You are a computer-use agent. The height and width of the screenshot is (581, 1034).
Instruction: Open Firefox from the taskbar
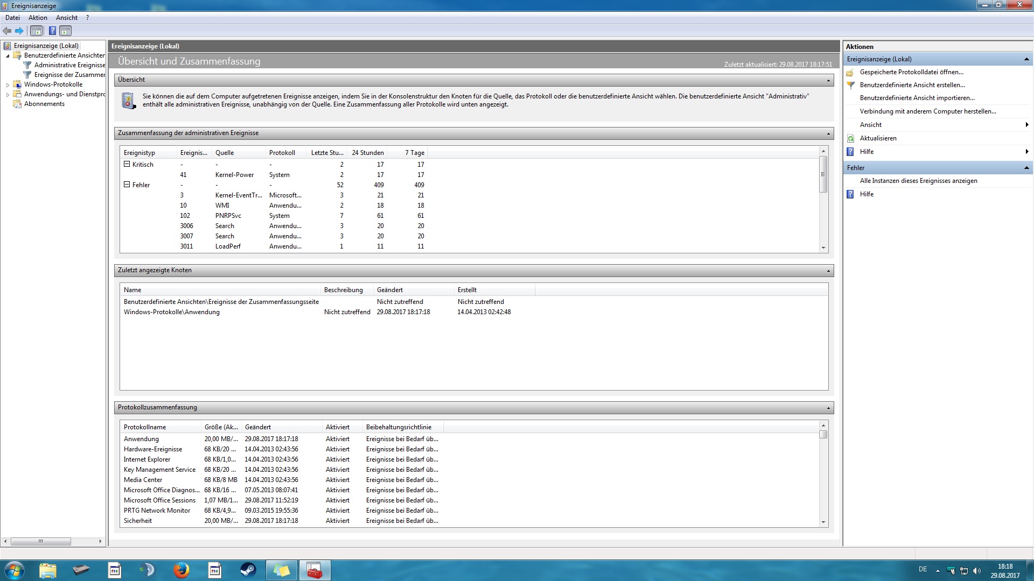(181, 570)
